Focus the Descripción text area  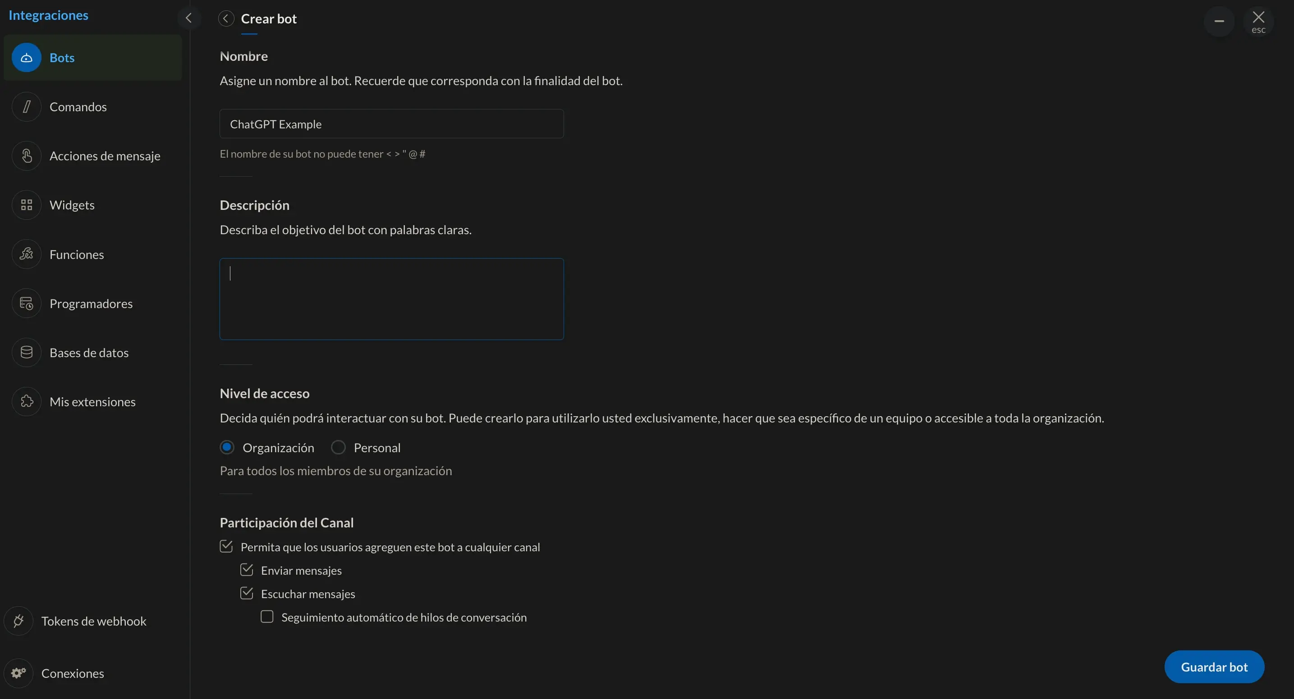[x=391, y=299]
